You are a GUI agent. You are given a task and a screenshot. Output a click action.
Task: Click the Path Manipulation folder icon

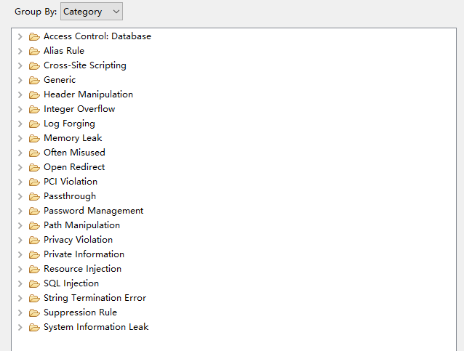pos(34,225)
